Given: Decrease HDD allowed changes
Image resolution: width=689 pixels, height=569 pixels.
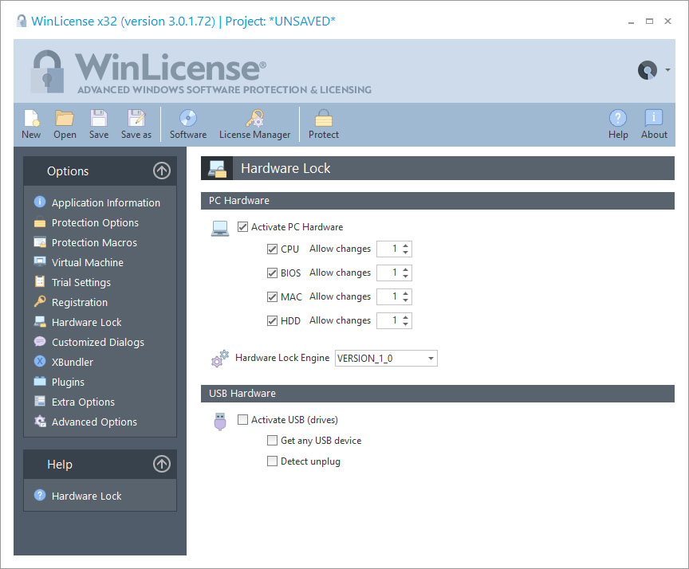Looking at the screenshot, I should point(406,324).
